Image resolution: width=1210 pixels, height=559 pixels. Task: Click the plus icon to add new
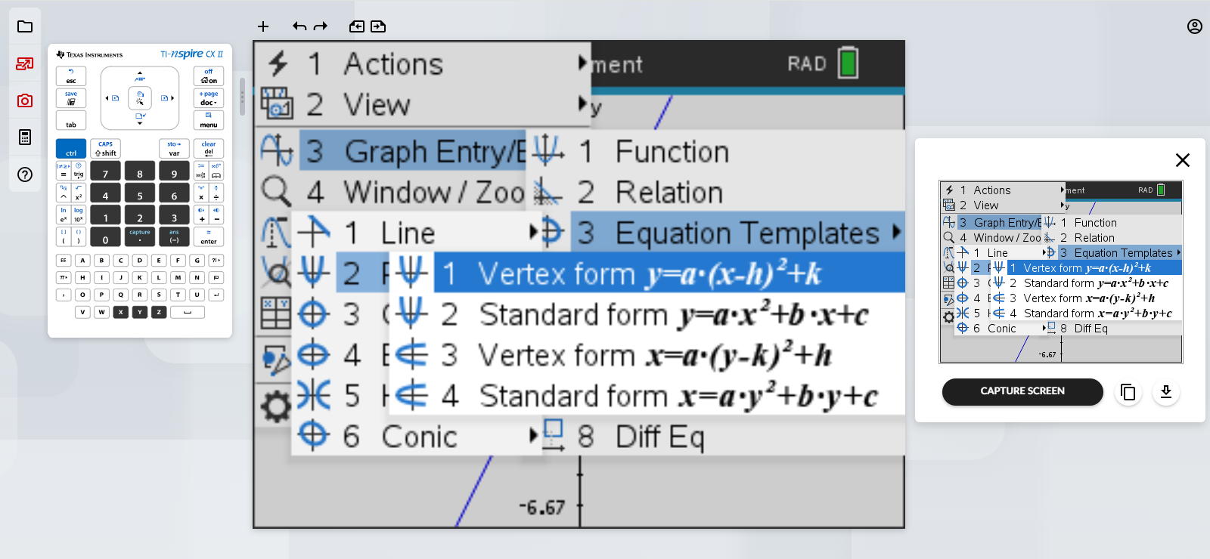[x=263, y=26]
